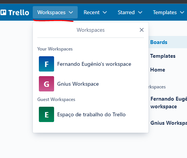The image size is (187, 158).
Task: Open the Starred dropdown menu
Action: click(x=130, y=12)
